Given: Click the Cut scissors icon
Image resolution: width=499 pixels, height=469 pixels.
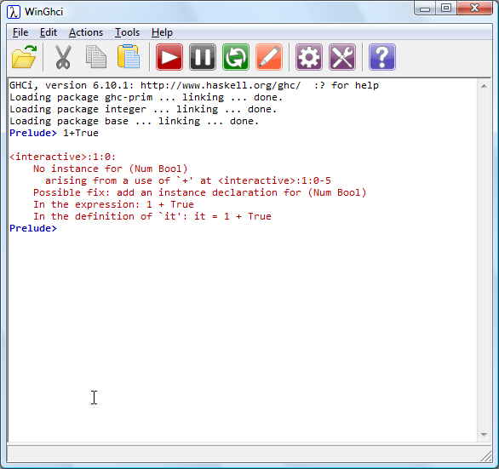Looking at the screenshot, I should pos(63,57).
